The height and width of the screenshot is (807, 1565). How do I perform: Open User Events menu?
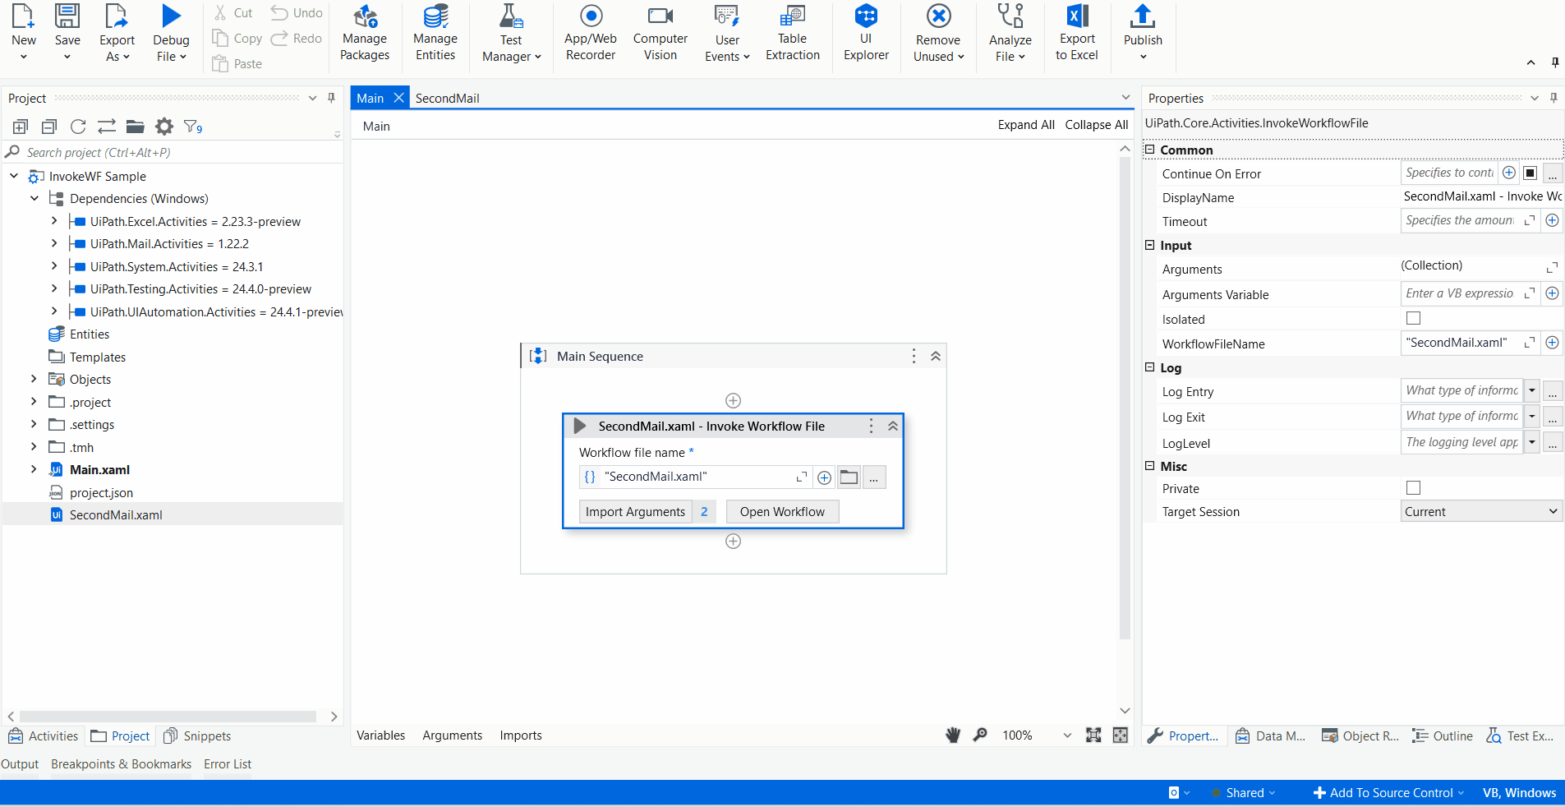tap(727, 33)
